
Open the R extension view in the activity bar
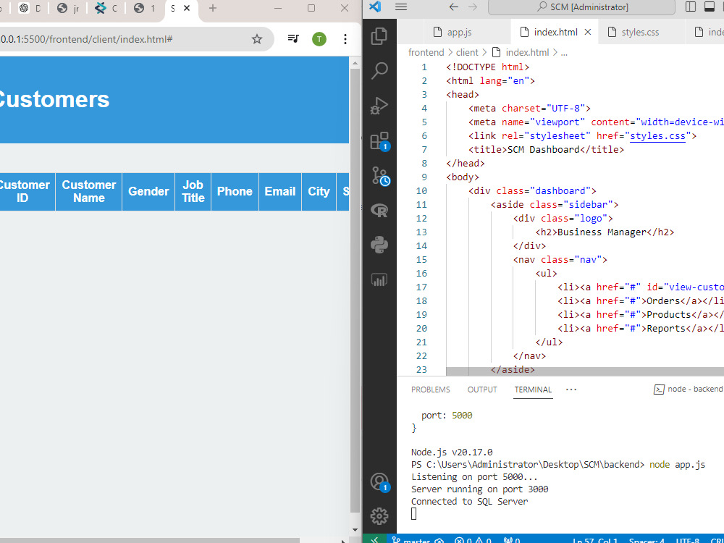pos(379,211)
